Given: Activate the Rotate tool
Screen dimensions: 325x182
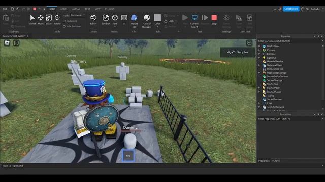Looking at the screenshot, I should tap(57, 18).
